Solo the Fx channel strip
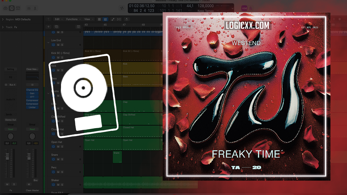Image resolution: width=347 pixels, height=195 pixels. point(14,184)
